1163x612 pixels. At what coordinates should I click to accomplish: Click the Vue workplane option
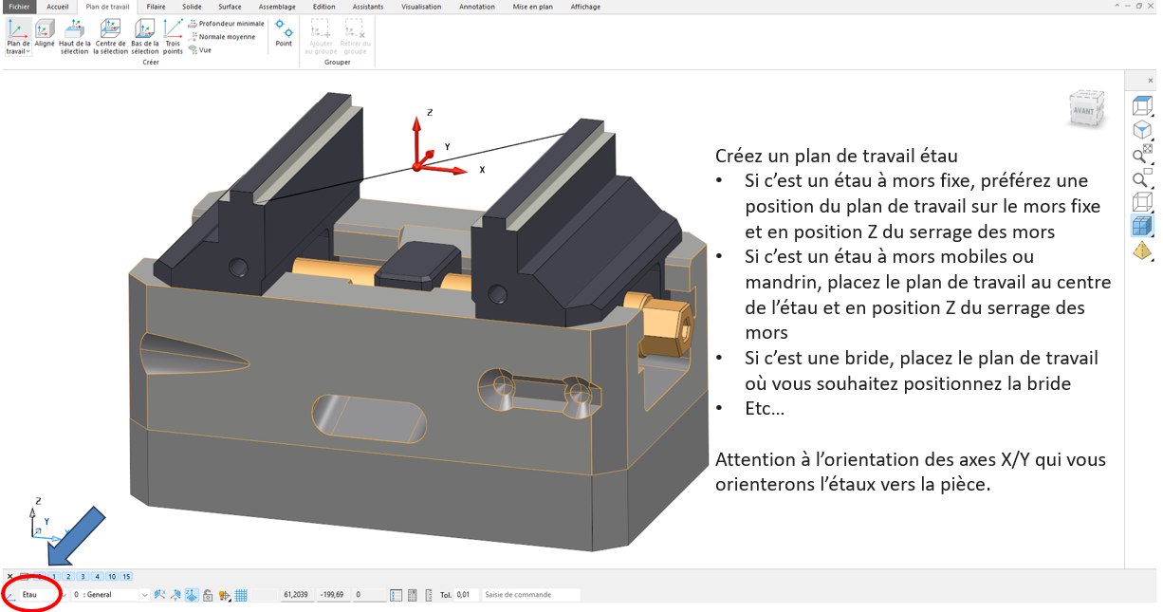tap(199, 50)
